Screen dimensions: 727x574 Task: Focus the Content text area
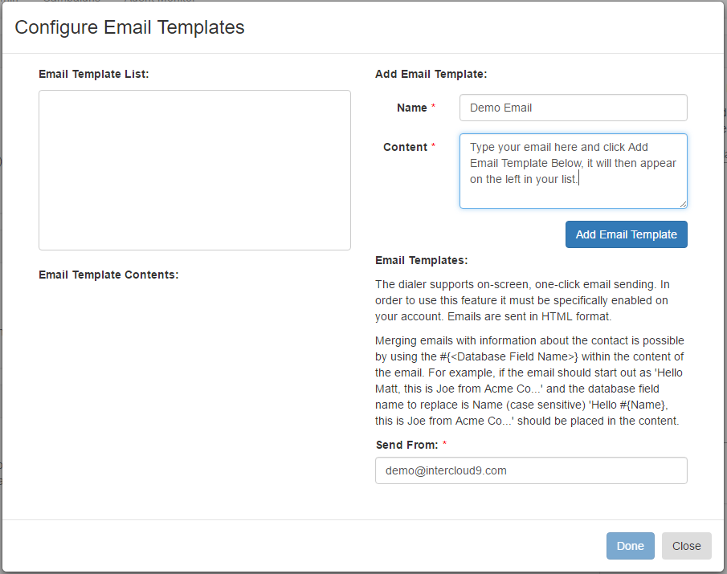[x=573, y=171]
